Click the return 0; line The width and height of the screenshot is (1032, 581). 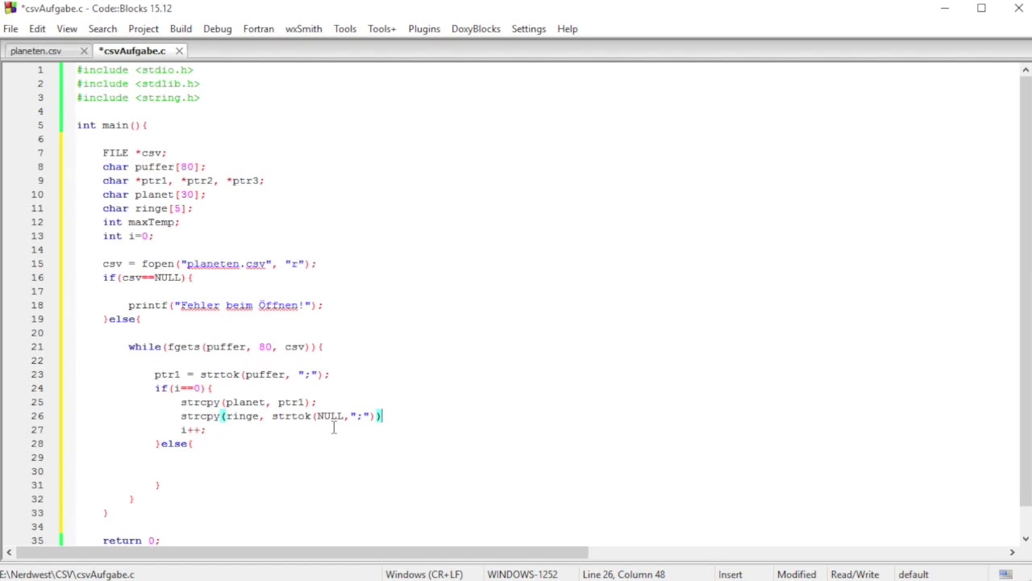[131, 541]
